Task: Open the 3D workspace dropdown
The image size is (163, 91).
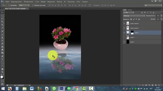Action: 153,5
